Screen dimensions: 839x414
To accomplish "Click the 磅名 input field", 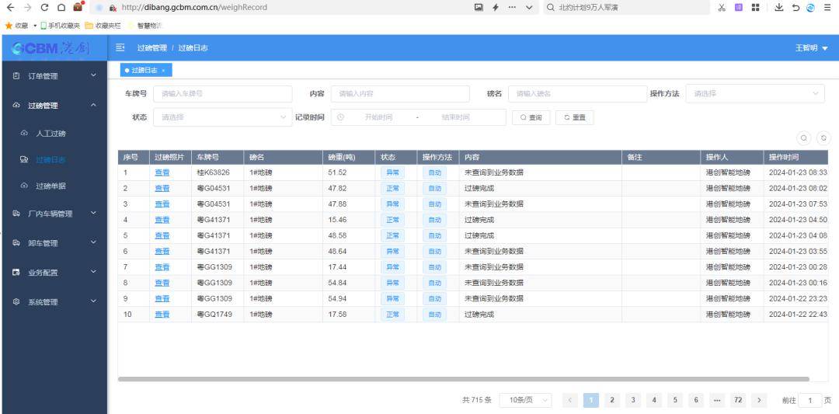I will 577,94.
